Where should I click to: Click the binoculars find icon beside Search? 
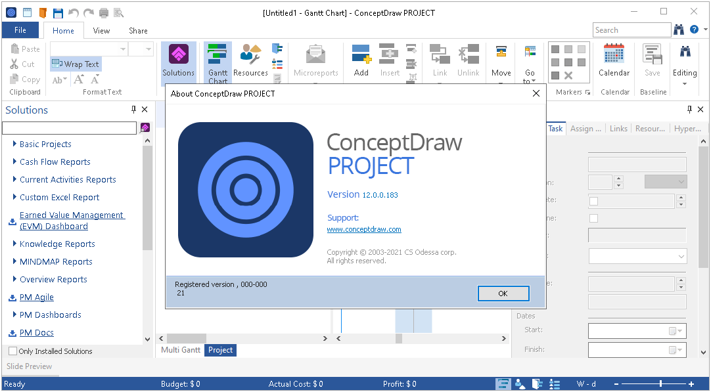[679, 30]
